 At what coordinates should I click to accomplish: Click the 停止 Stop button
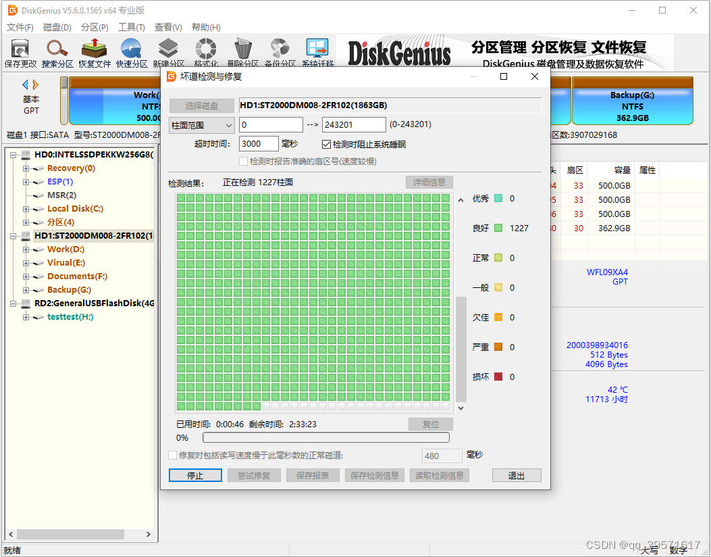click(195, 475)
